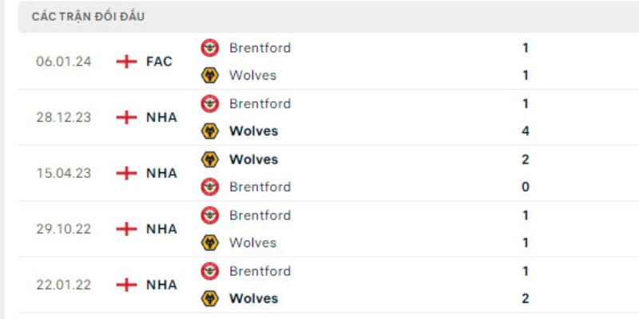Click Brentford crest in 28.12.23 match
639x319 pixels.
click(209, 104)
